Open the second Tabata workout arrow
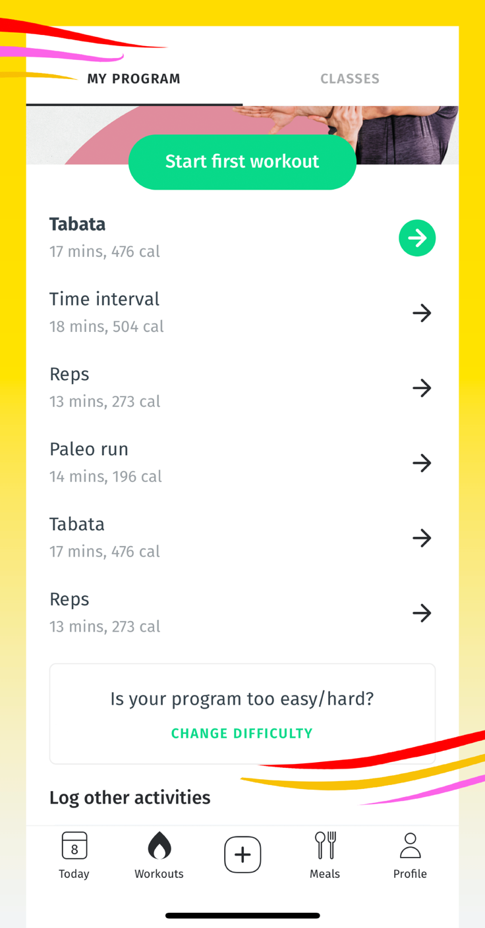 pyautogui.click(x=422, y=538)
